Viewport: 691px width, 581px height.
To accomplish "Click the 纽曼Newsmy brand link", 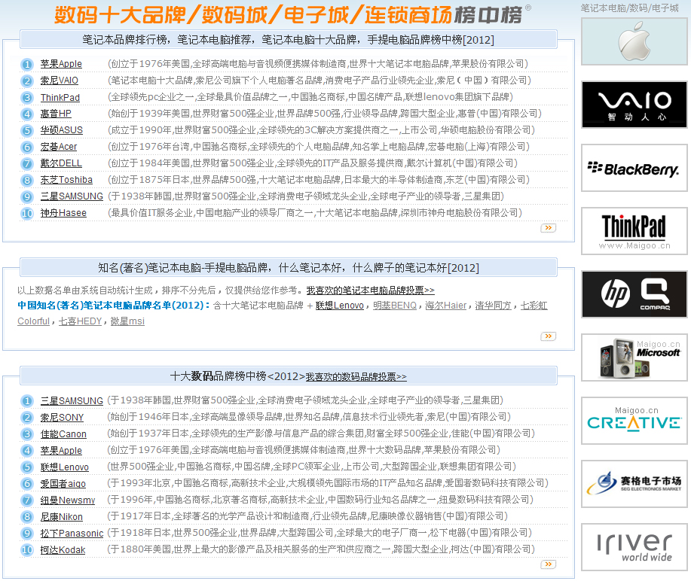I will [68, 500].
